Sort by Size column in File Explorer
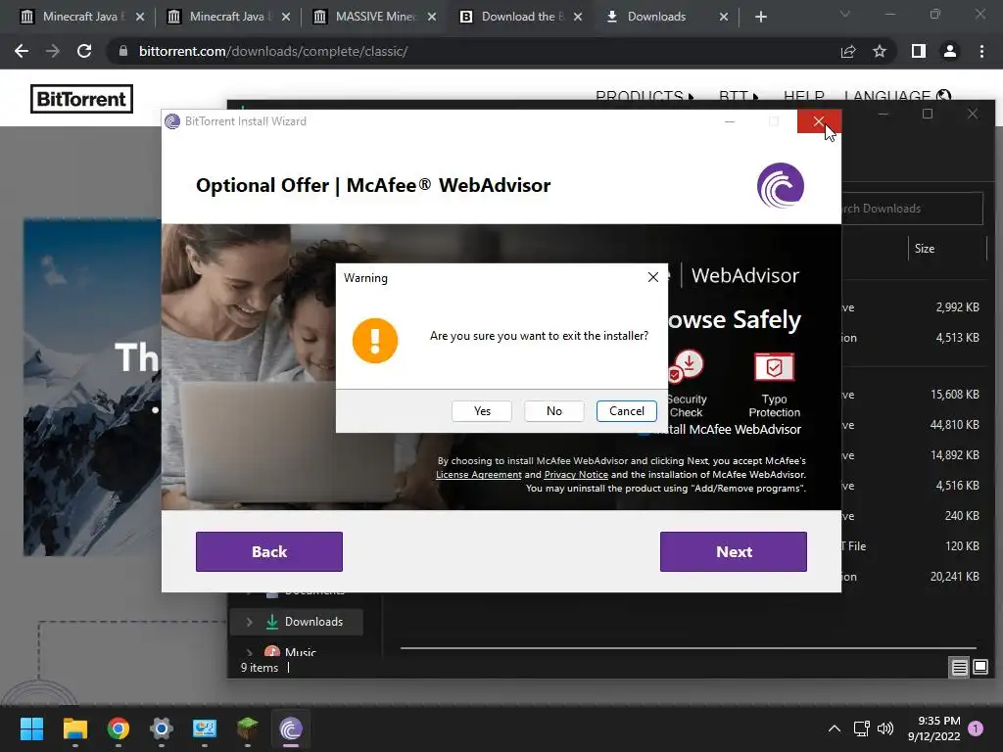This screenshot has height=752, width=1003. tap(925, 249)
